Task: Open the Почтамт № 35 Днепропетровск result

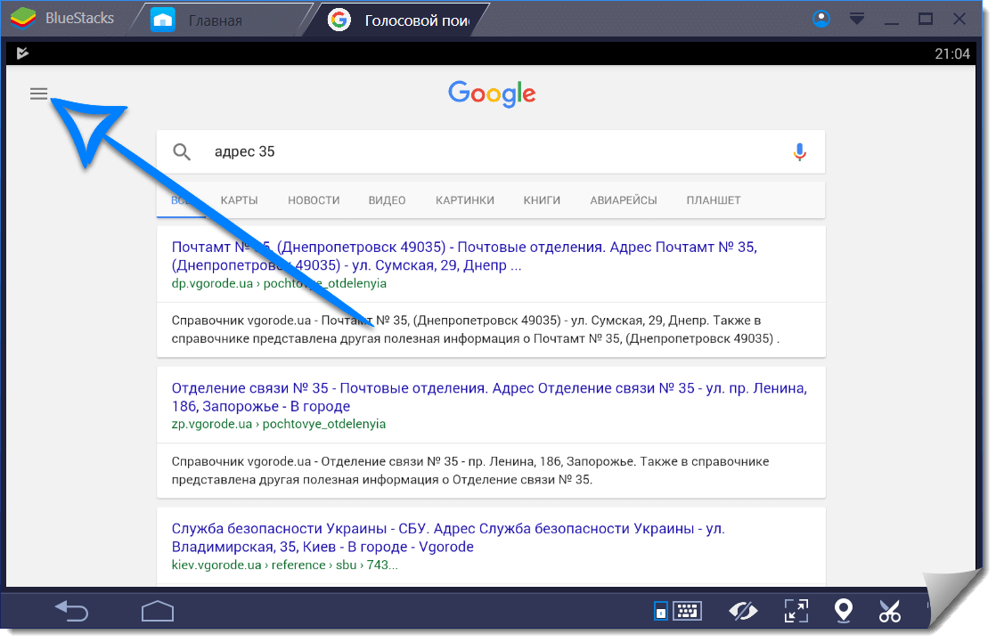Action: [464, 256]
